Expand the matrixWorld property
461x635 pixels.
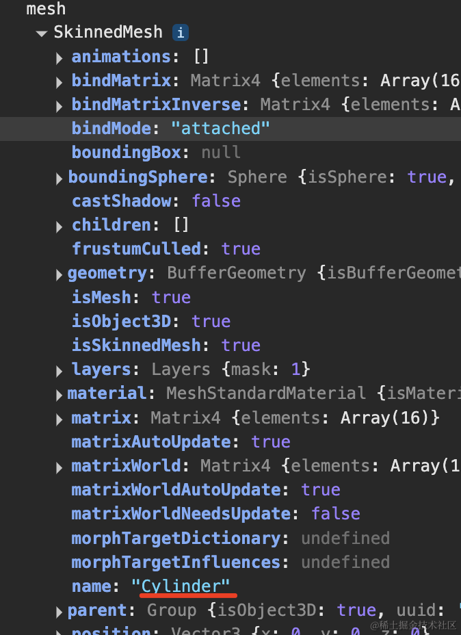(59, 467)
